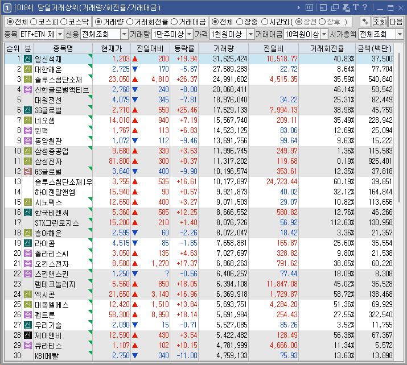Select the 대원전선 stock name

pyautogui.click(x=48, y=100)
